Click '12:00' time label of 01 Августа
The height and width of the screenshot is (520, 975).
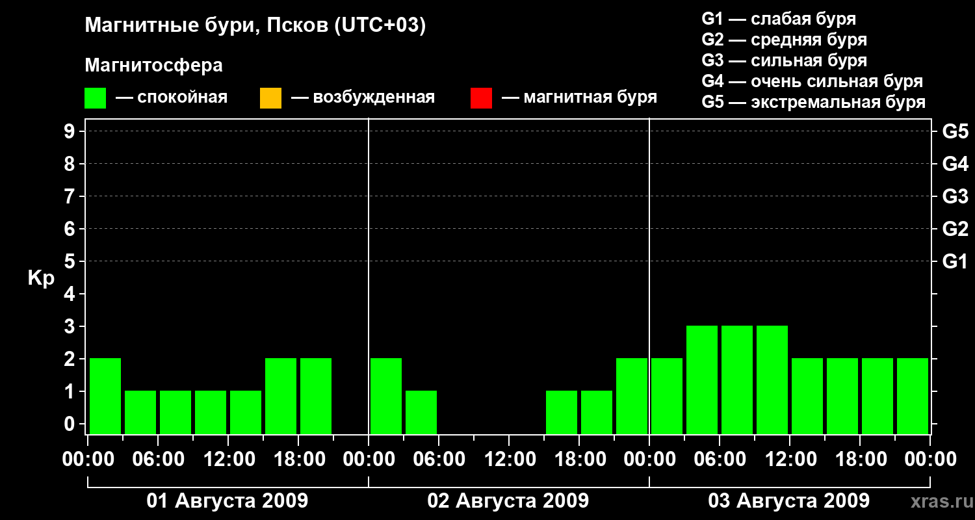click(x=228, y=460)
